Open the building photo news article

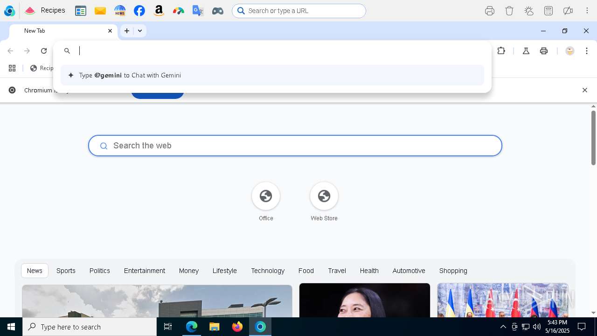pos(157,301)
